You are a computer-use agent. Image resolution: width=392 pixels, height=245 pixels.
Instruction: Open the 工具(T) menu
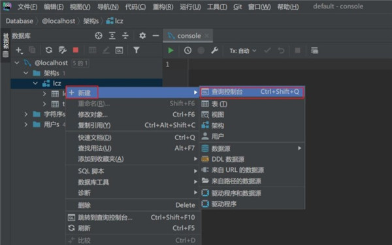[x=217, y=7]
